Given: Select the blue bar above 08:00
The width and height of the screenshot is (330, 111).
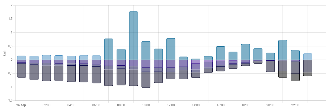Looking at the screenshot, I should pos(121,54).
